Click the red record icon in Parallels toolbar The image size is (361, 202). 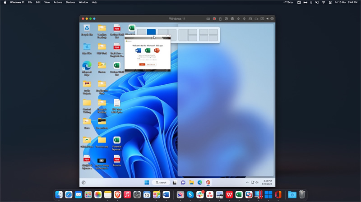(214, 19)
